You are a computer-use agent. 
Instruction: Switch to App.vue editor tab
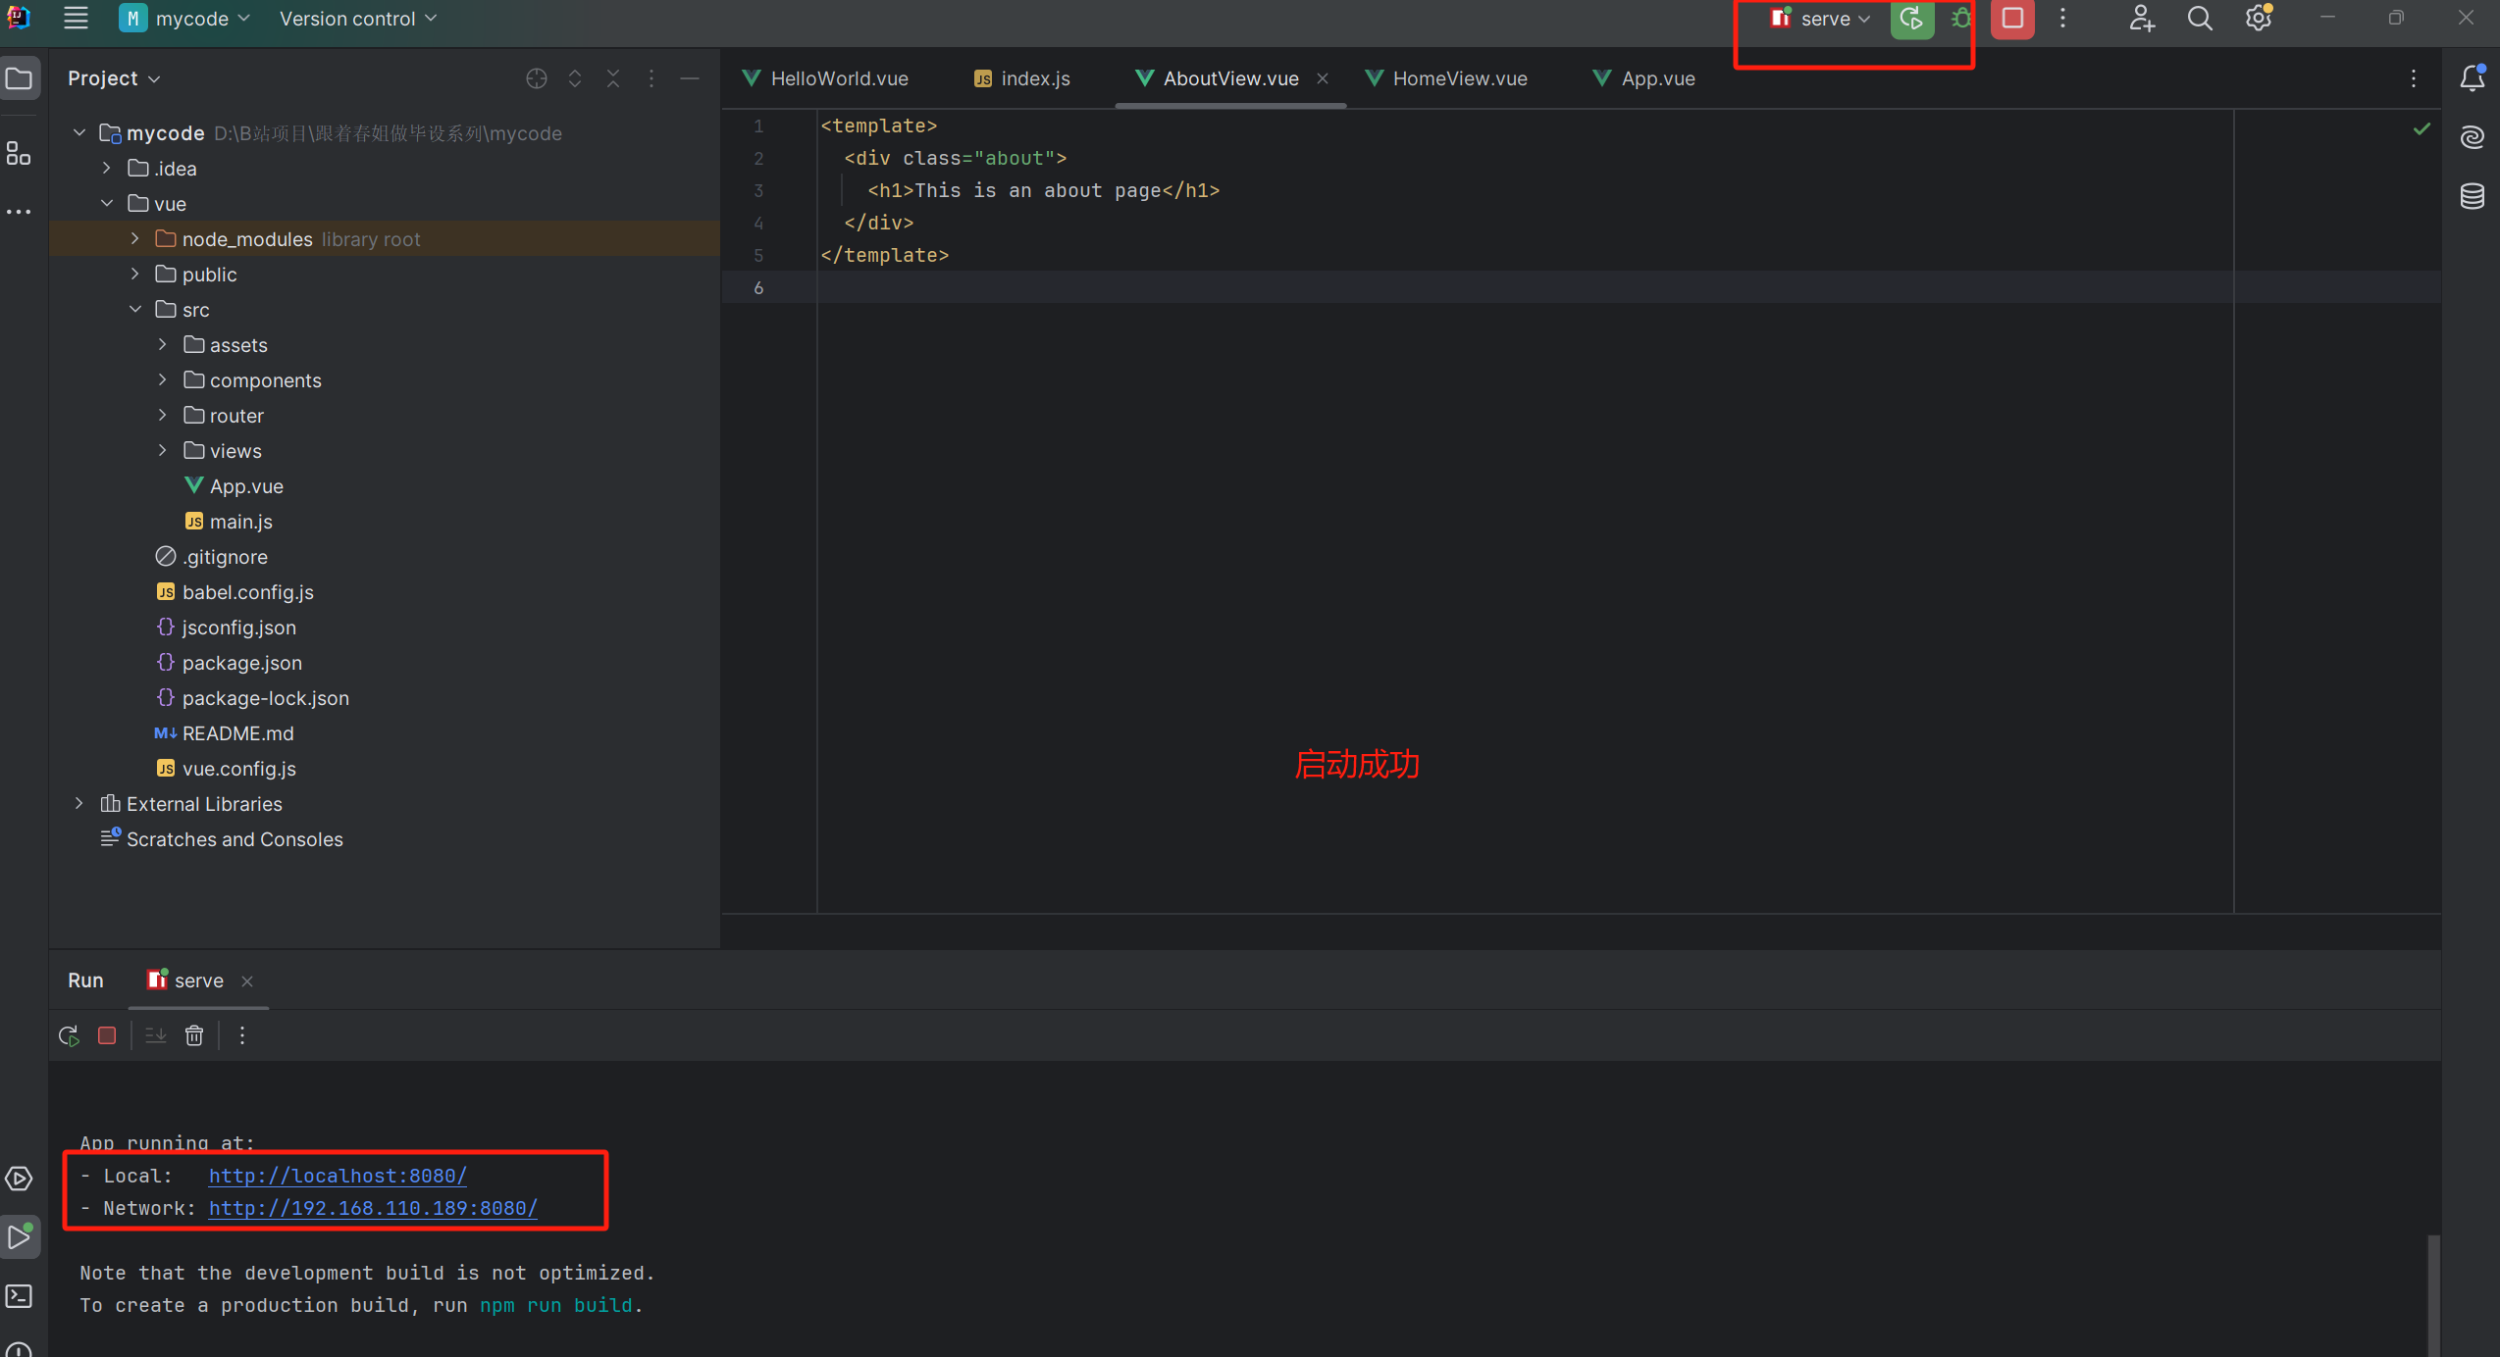pos(1644,78)
